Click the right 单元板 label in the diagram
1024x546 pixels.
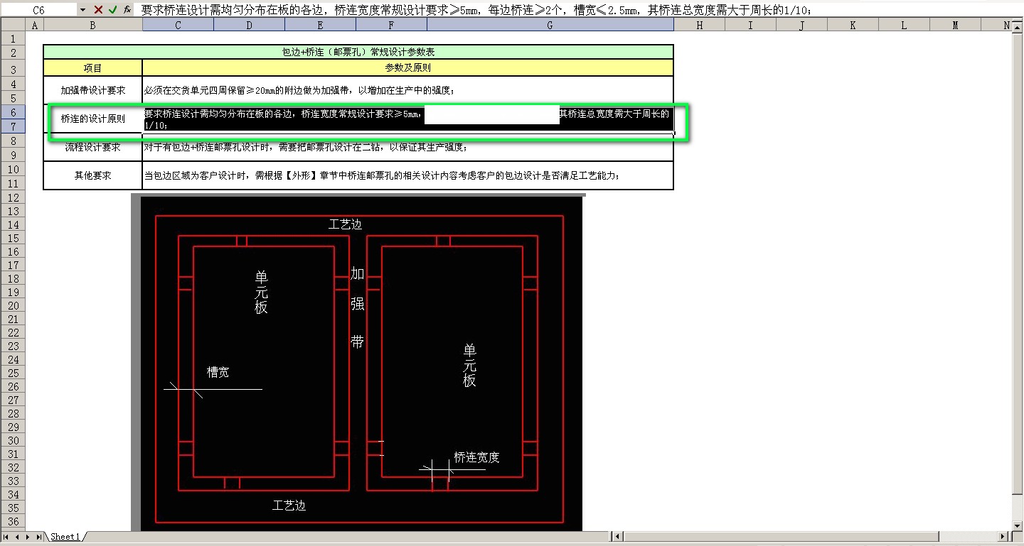470,366
